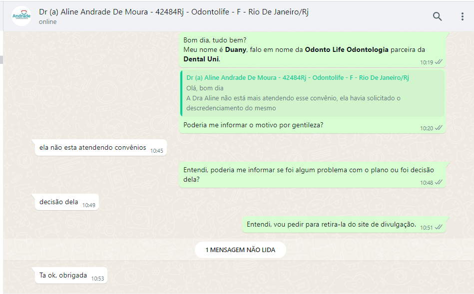474x294 pixels.
Task: Select the "vou pedir para retira-la" message
Action: coord(331,225)
